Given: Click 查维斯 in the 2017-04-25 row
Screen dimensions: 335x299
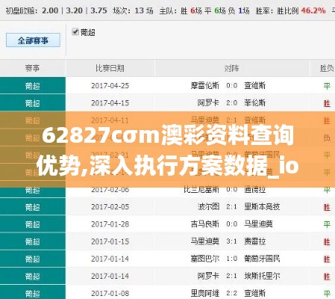Looking at the screenshot, I should coord(255,86).
